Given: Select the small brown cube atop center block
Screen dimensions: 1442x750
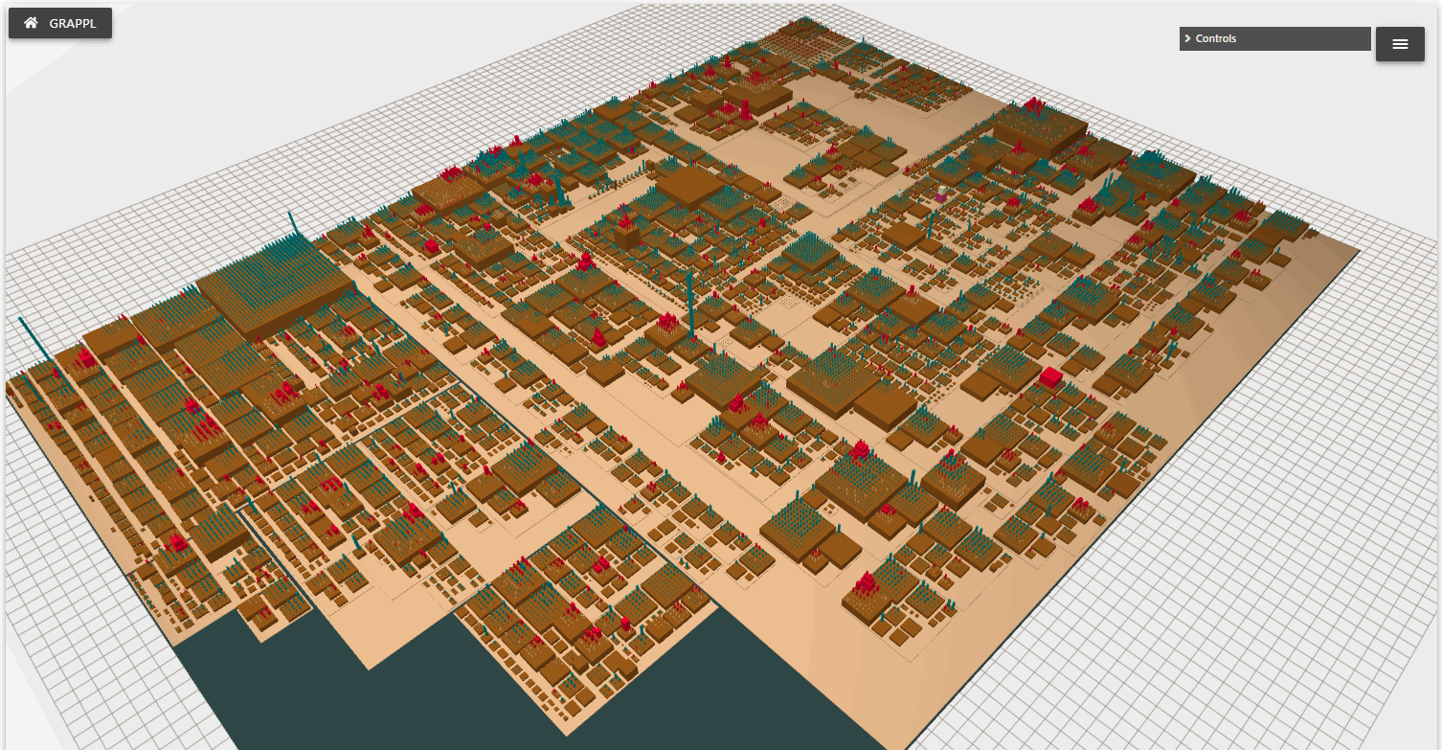Looking at the screenshot, I should (627, 235).
